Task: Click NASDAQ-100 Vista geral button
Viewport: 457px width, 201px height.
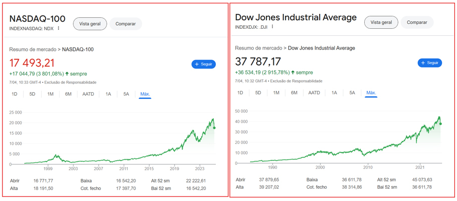Action: tap(90, 24)
